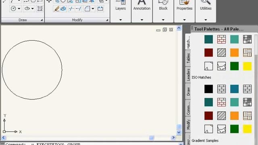Minimize the drawing window
Image resolution: width=258 pixels, height=145 pixels.
158,30
